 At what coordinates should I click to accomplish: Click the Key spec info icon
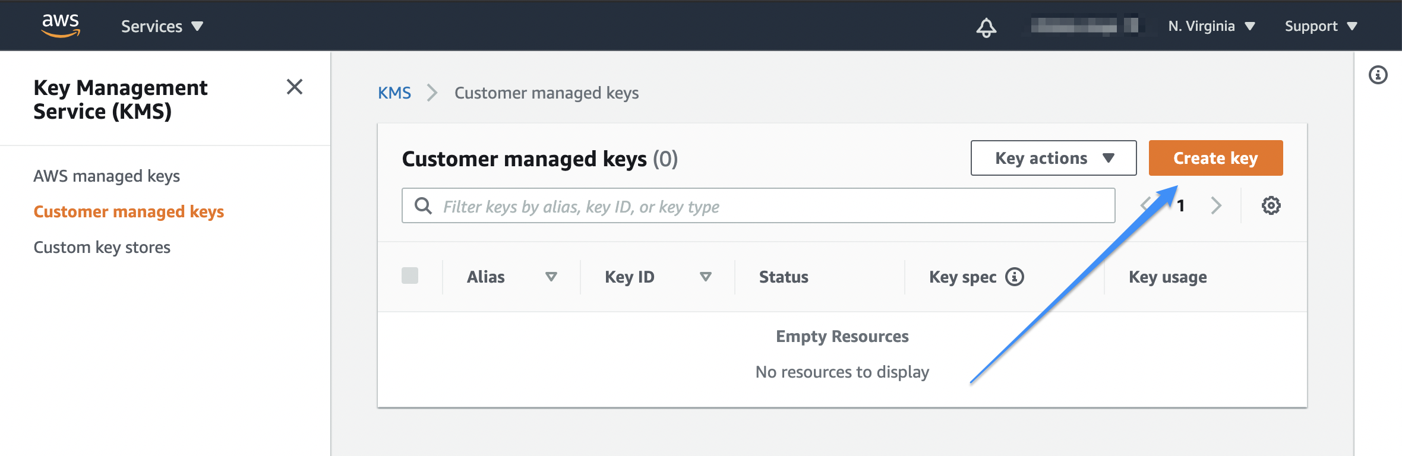(x=1015, y=277)
